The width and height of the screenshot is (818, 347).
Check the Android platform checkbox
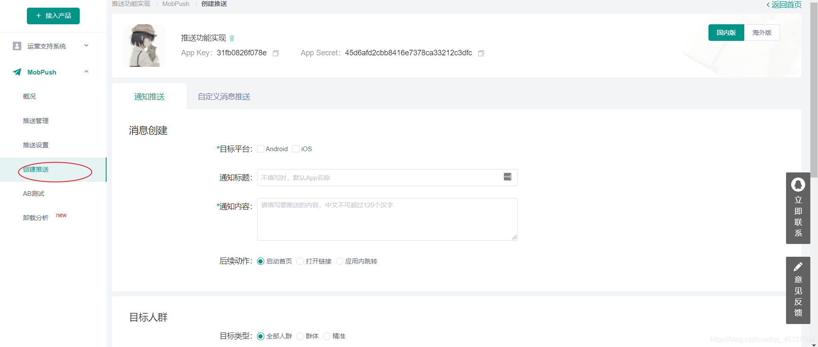(x=260, y=149)
